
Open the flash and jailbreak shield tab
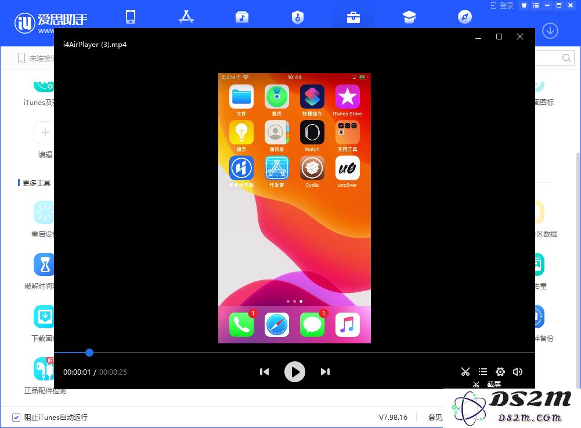coord(298,17)
